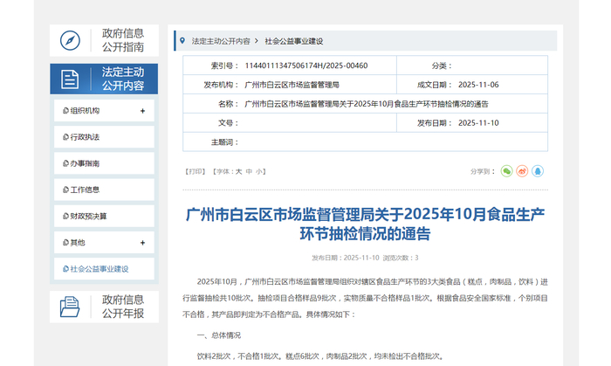This screenshot has width=611, height=366.
Task: Select 财政预决算 in the sidebar
Action: pyautogui.click(x=88, y=216)
